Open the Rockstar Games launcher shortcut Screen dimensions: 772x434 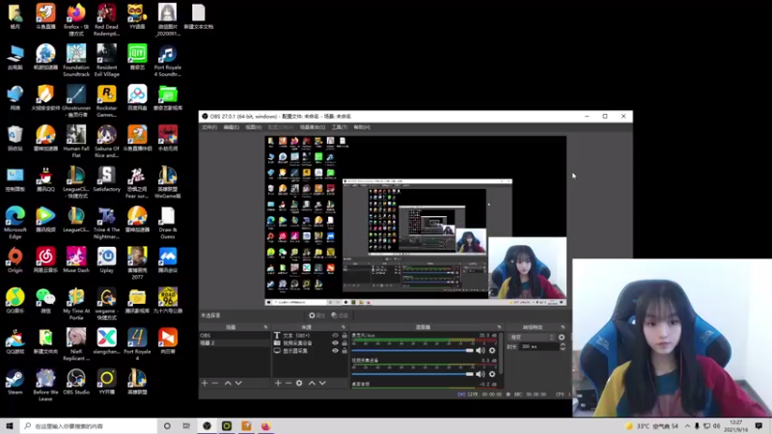click(x=107, y=101)
